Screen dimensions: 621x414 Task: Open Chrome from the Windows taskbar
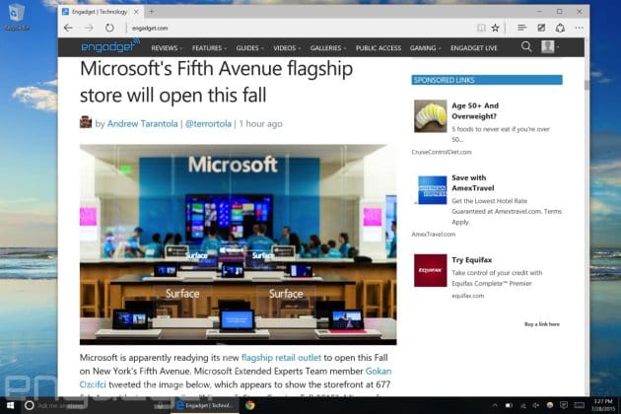click(x=251, y=405)
